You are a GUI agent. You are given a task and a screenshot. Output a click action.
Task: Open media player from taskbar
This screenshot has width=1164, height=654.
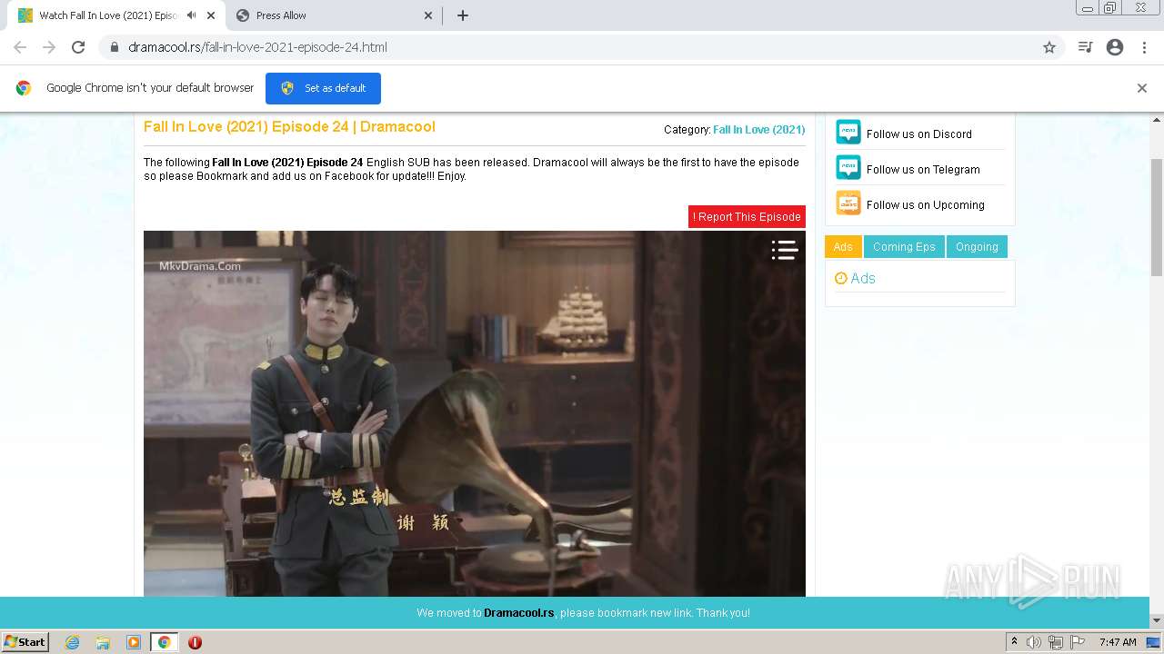[134, 642]
